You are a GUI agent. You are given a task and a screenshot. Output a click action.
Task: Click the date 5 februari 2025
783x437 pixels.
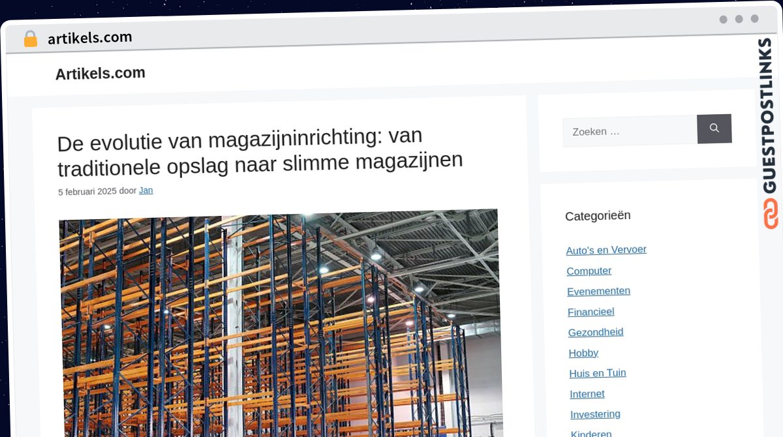tap(87, 192)
